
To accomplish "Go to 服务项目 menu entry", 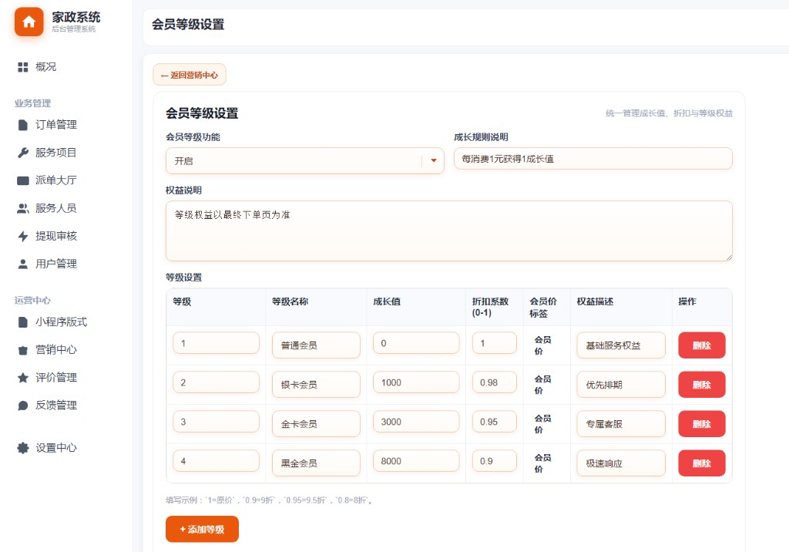I will (x=55, y=153).
